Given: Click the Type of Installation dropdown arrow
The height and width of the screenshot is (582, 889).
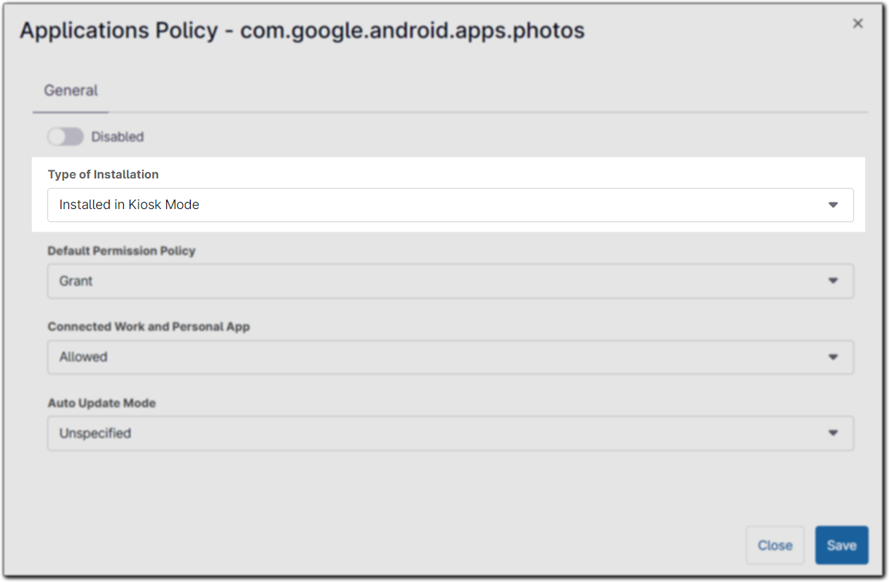Looking at the screenshot, I should tap(833, 205).
